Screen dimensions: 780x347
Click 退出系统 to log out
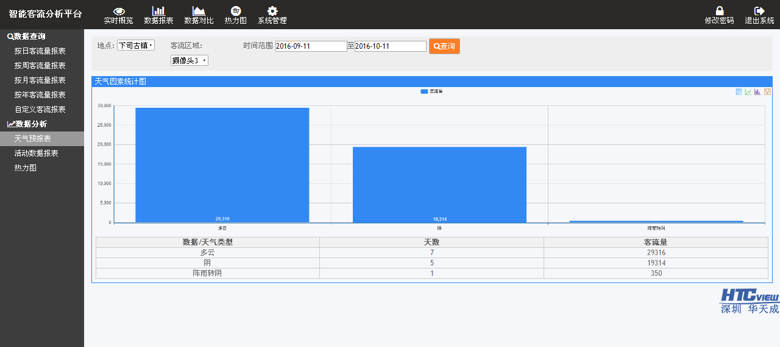pyautogui.click(x=759, y=15)
